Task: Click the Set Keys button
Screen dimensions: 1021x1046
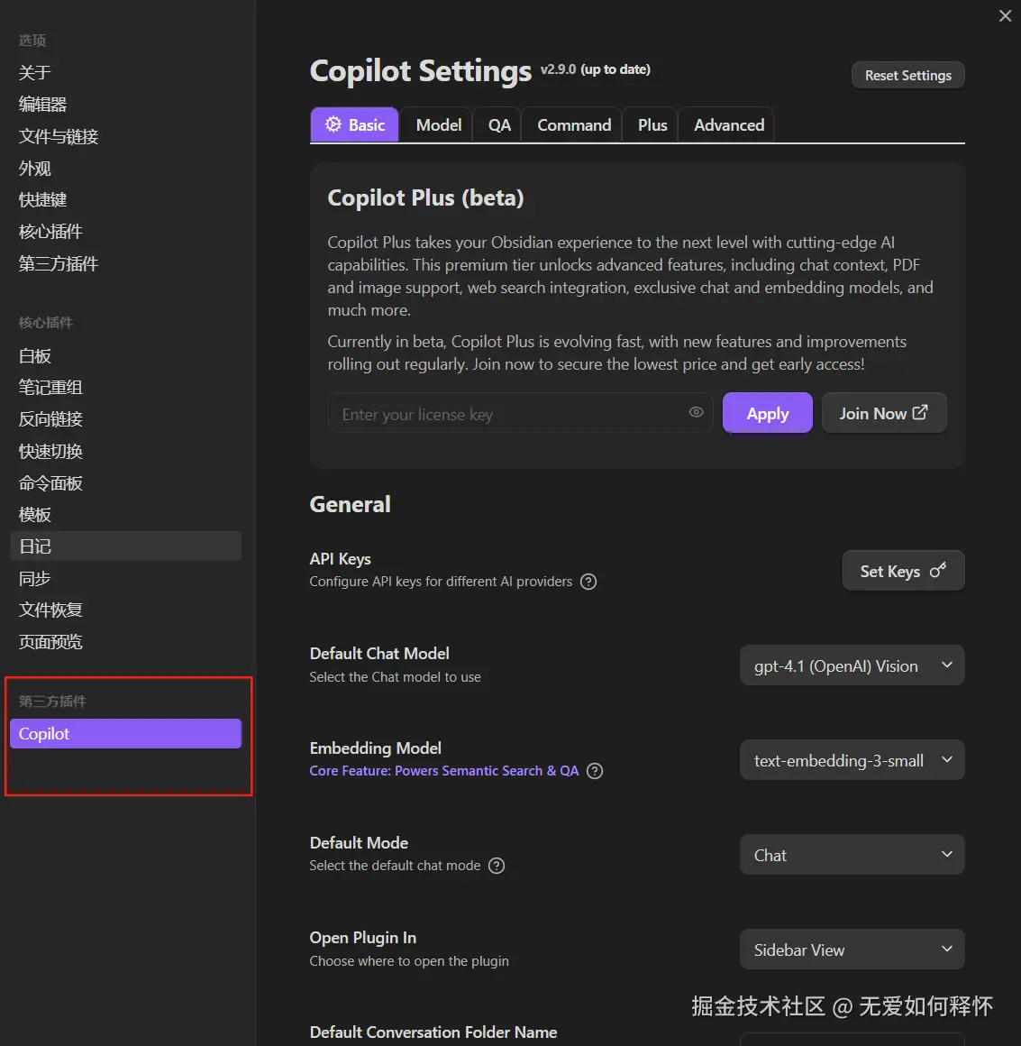Action: (x=903, y=571)
